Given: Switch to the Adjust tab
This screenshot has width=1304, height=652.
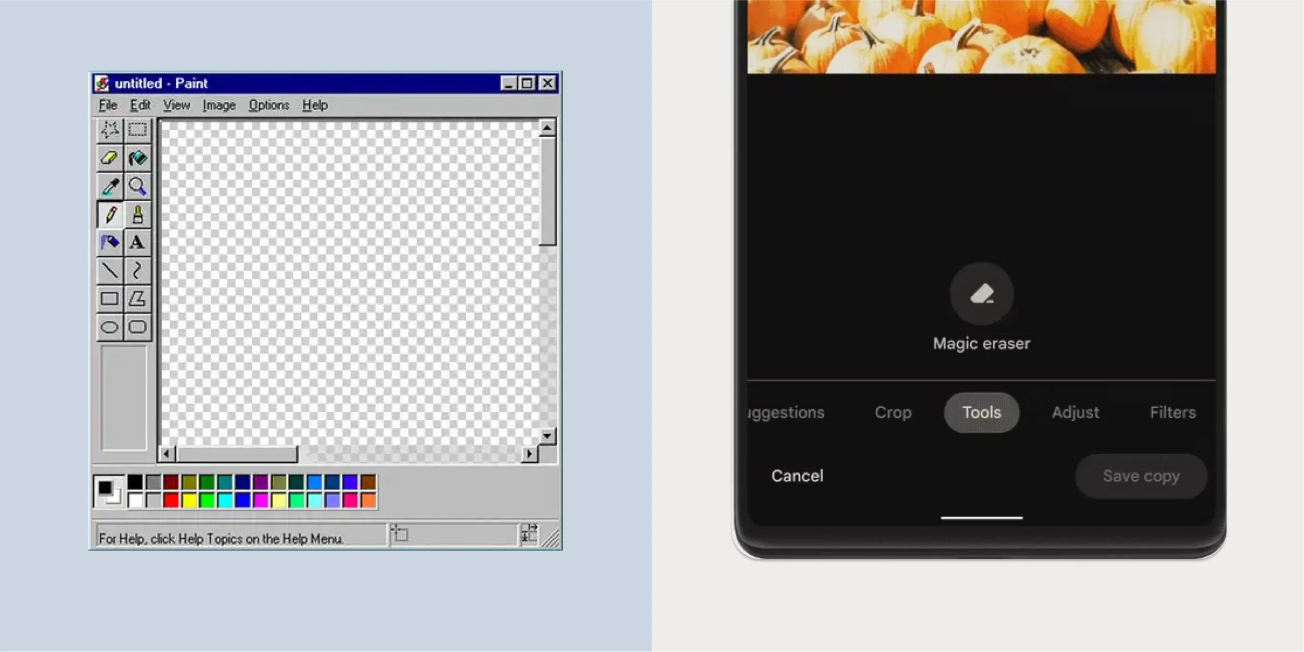Looking at the screenshot, I should (x=1075, y=412).
